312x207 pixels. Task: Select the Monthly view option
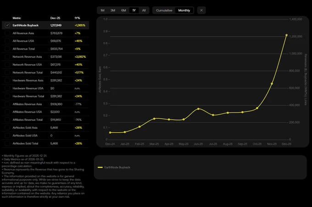coord(184,11)
